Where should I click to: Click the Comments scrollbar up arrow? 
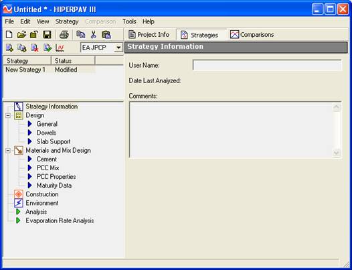pos(337,107)
